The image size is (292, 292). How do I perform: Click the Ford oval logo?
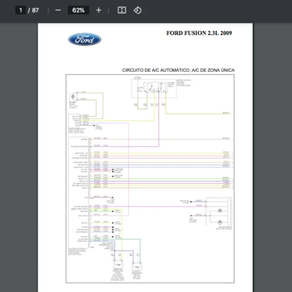[85, 40]
